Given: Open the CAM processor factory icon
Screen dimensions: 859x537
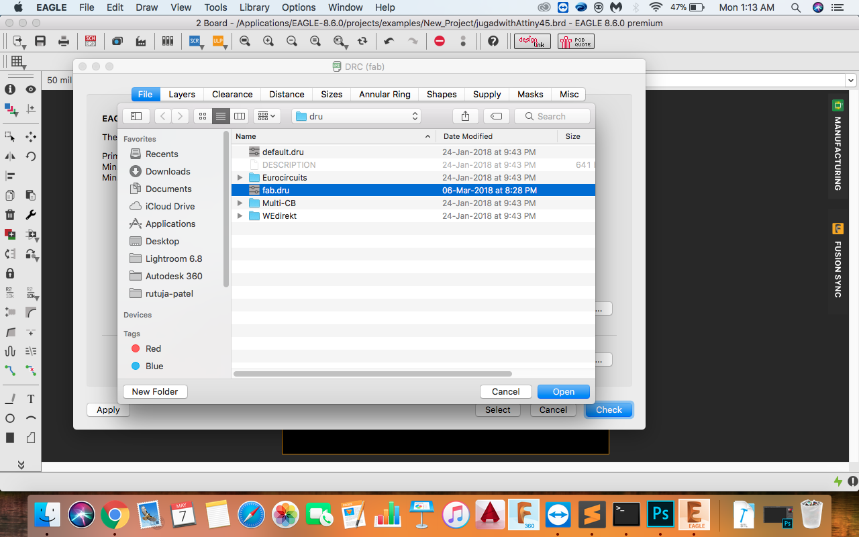Looking at the screenshot, I should pyautogui.click(x=141, y=41).
